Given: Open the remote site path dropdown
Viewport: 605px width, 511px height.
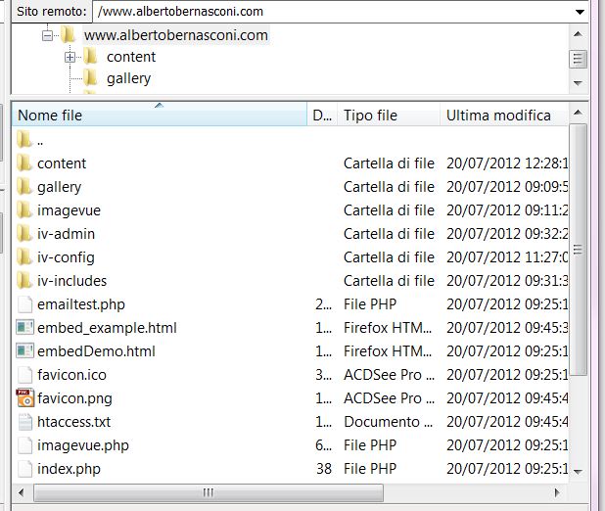Looking at the screenshot, I should click(x=580, y=12).
